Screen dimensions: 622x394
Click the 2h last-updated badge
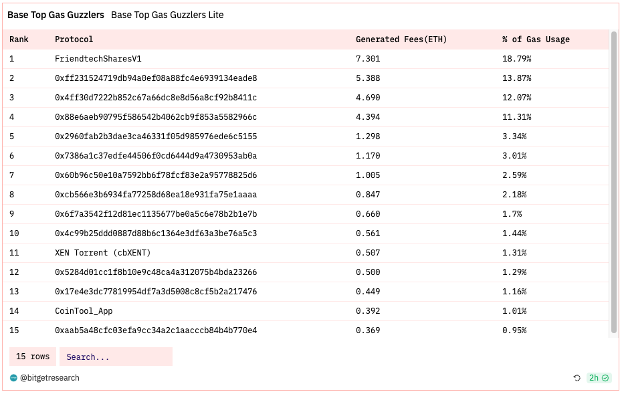(x=599, y=378)
